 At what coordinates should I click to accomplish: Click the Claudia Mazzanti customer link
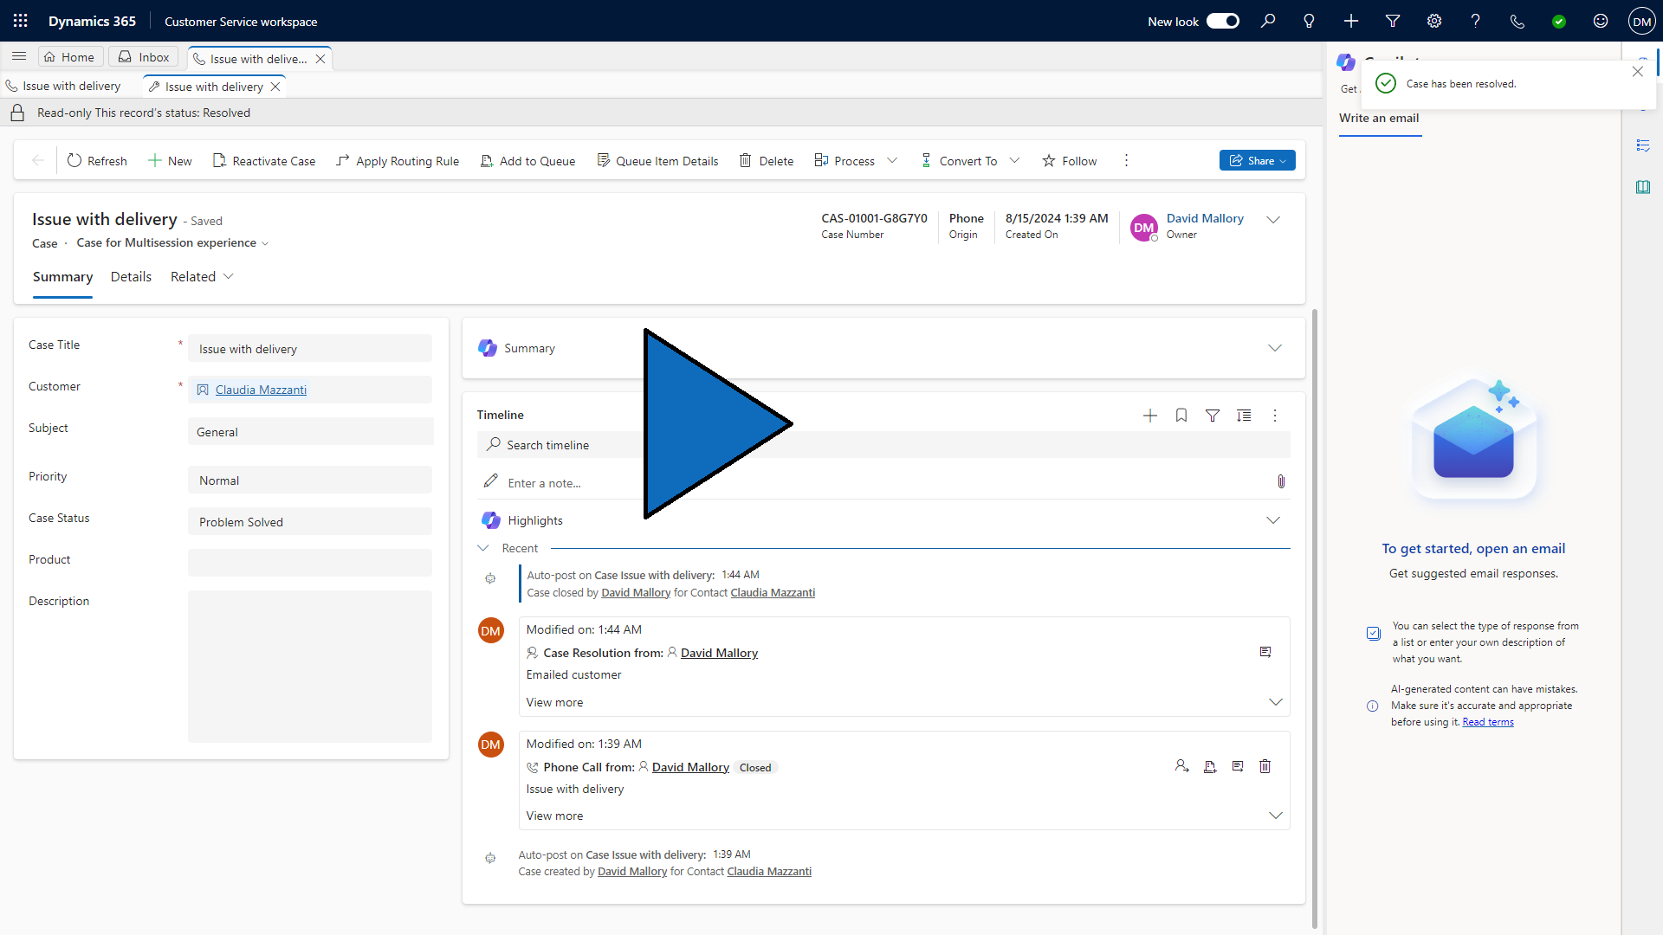pos(261,390)
